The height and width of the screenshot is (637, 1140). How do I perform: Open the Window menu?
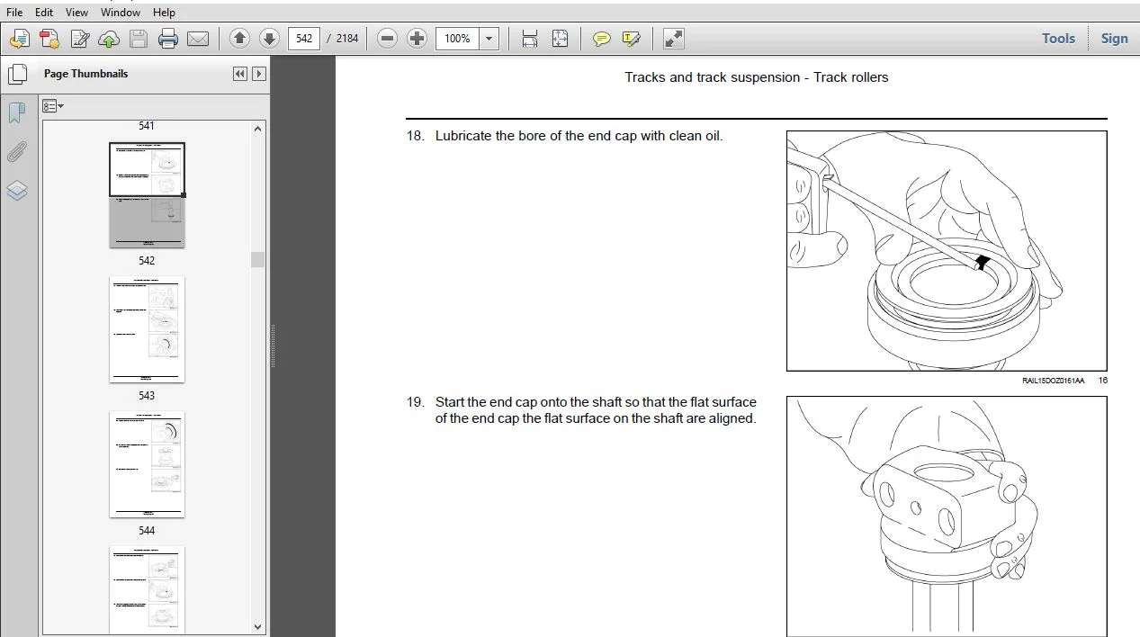pyautogui.click(x=121, y=13)
